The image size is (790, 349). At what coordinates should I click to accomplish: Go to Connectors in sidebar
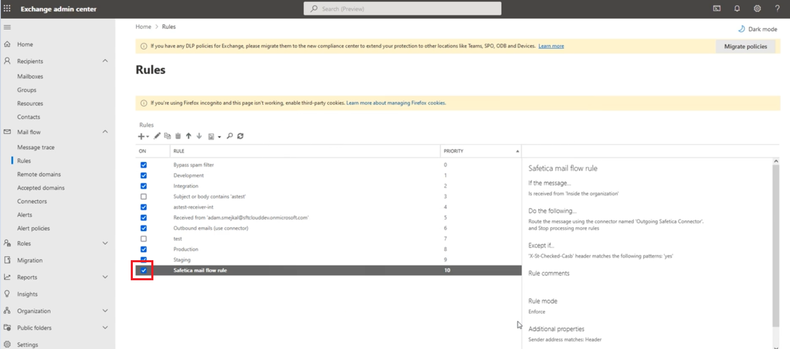pyautogui.click(x=32, y=202)
